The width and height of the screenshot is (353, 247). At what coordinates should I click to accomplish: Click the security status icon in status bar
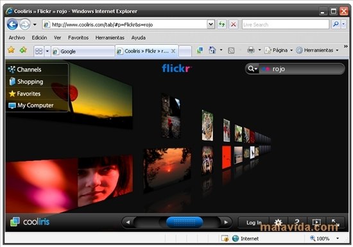click(x=225, y=239)
